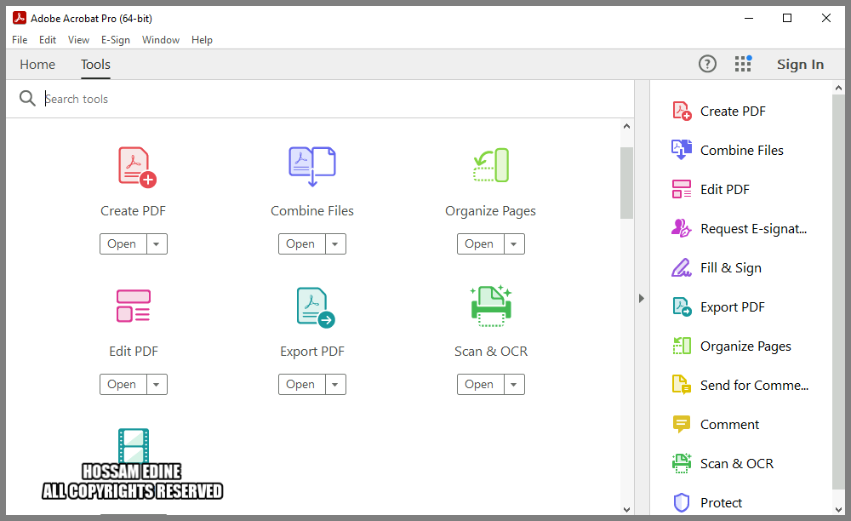Select Scan & OCR icon in right sidebar
Image resolution: width=851 pixels, height=521 pixels.
[682, 463]
